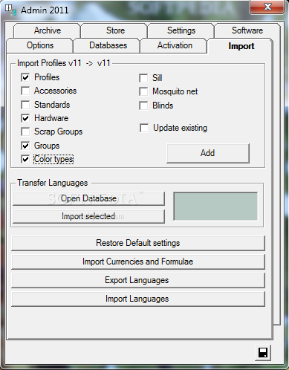This screenshot has width=289, height=370.
Task: Click Import Currencies and Formulae
Action: 138,262
